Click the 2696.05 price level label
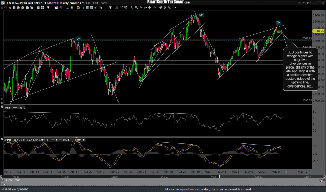The image size is (326, 192). [x=307, y=100]
